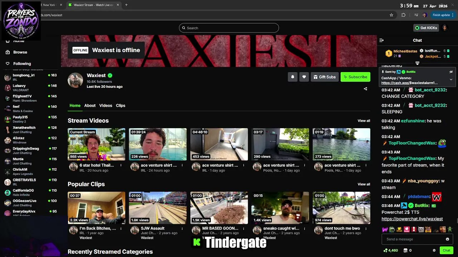The height and width of the screenshot is (257, 458).
Task: Close the Waxiest Stream browser tab
Action: (x=118, y=5)
